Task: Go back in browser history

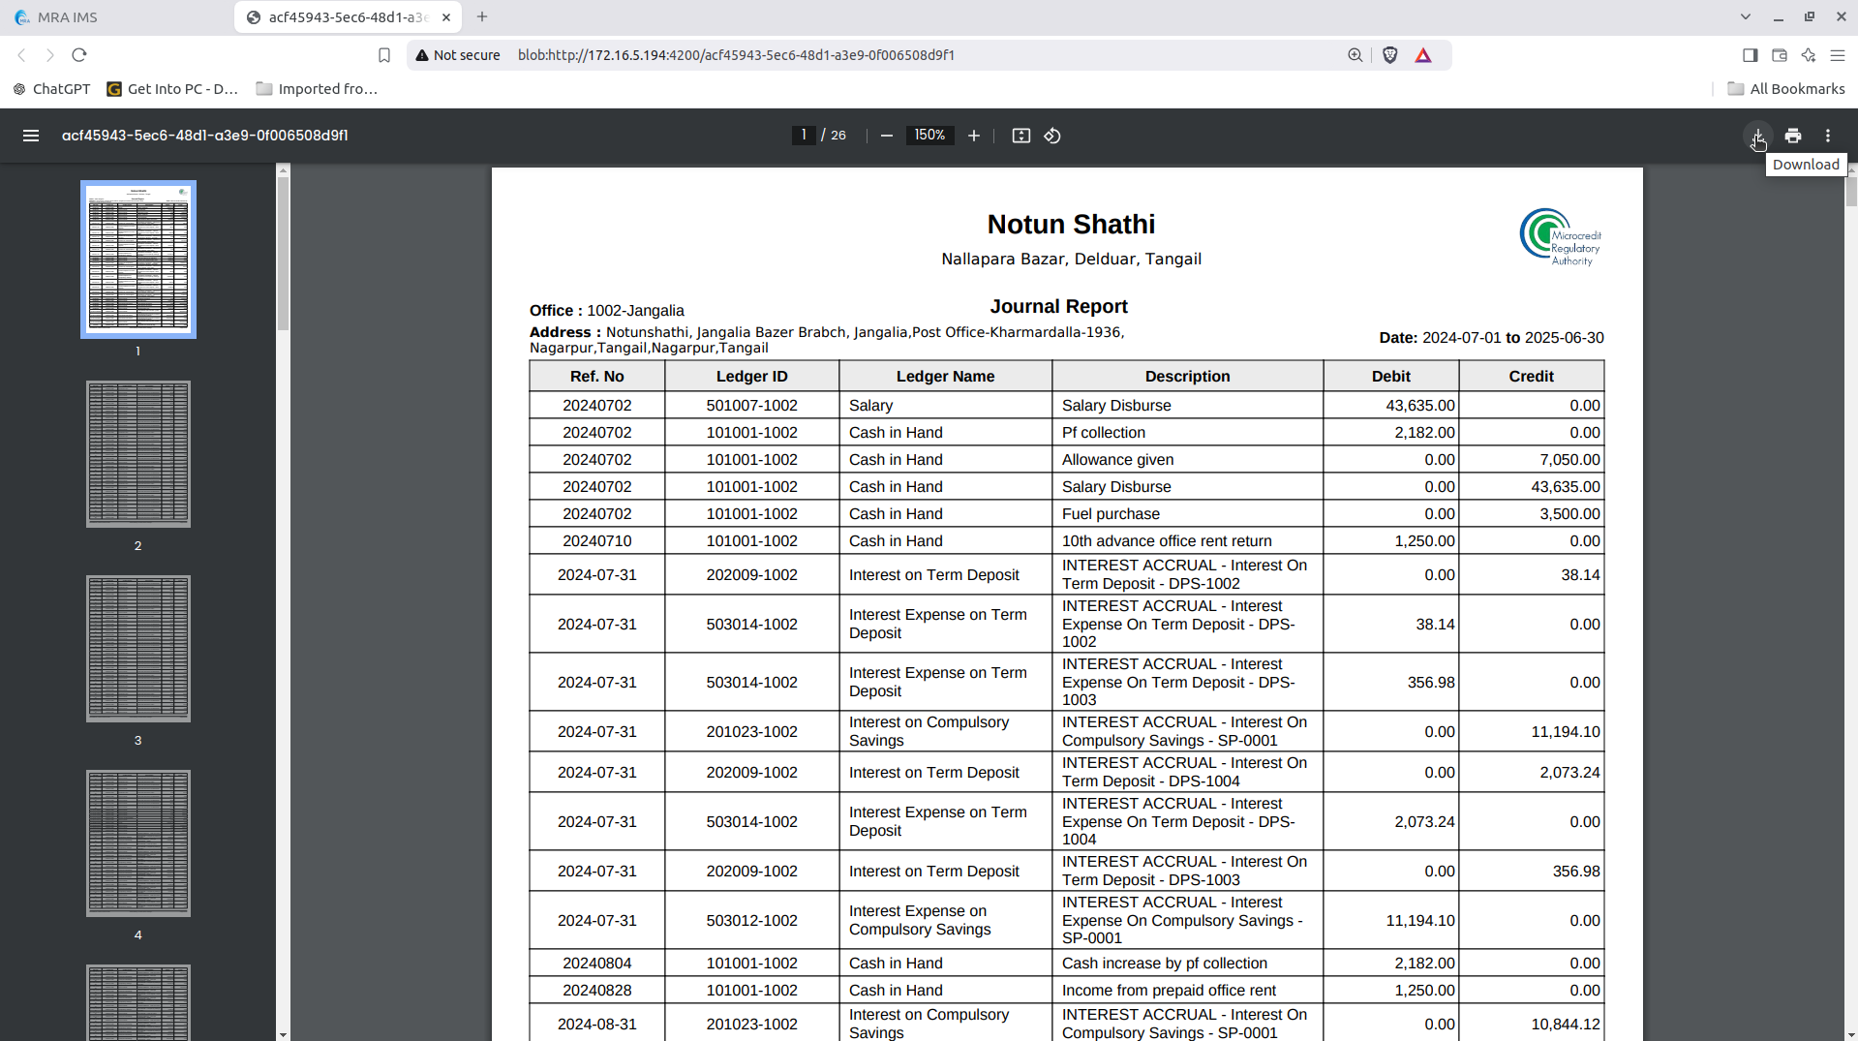Action: coord(21,55)
